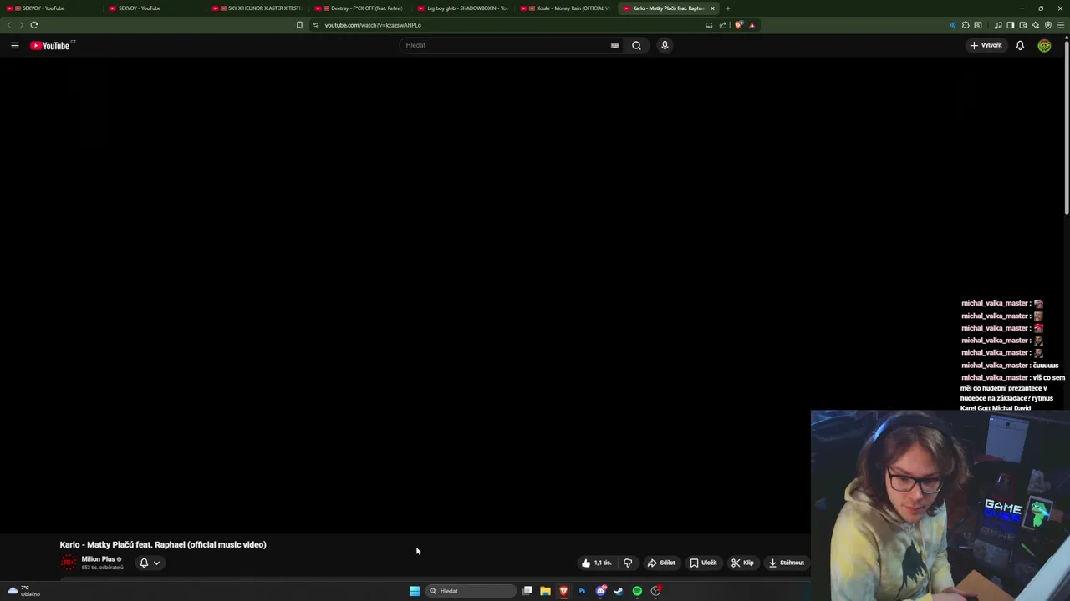Open the on-screen keyboard in search box

point(614,46)
